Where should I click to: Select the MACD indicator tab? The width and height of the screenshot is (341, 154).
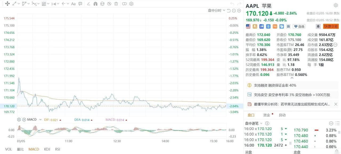point(34,149)
